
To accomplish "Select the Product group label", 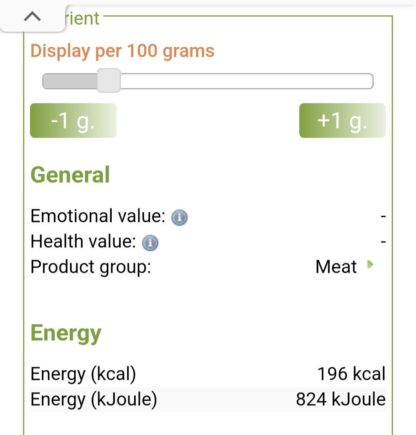I will (x=91, y=267).
